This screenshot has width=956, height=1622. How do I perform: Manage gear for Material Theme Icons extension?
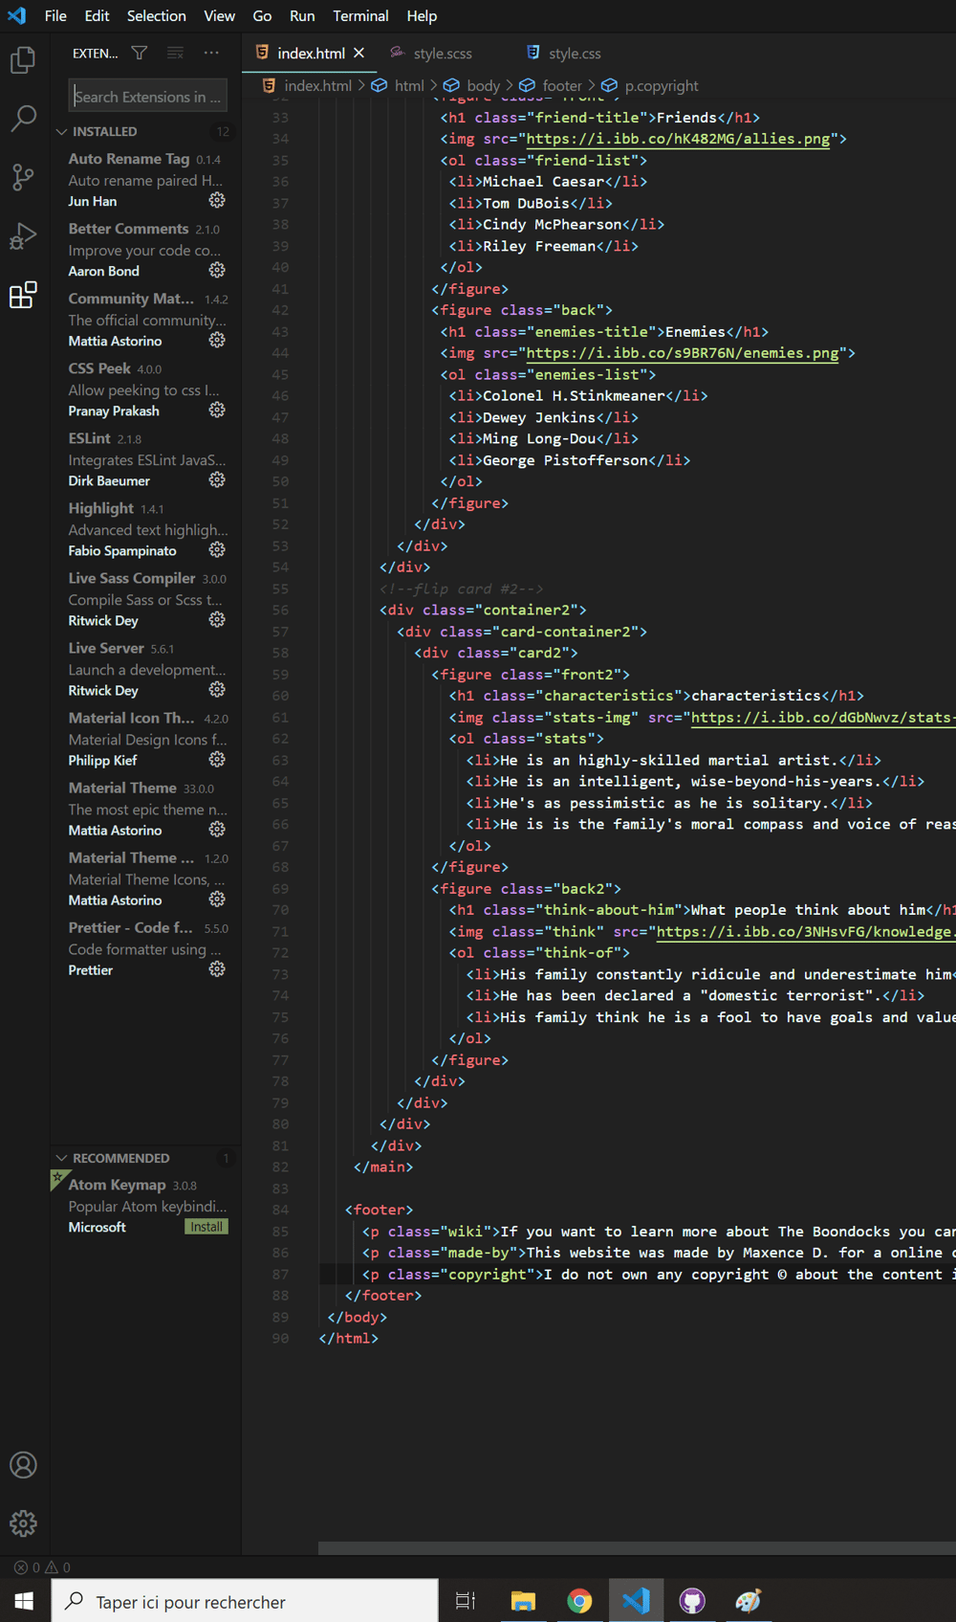[x=217, y=899]
